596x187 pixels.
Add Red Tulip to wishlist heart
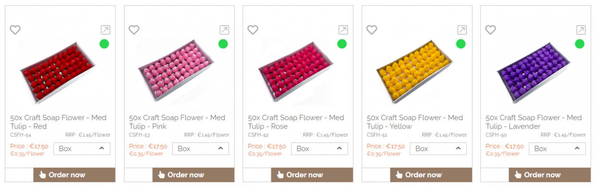pyautogui.click(x=15, y=30)
